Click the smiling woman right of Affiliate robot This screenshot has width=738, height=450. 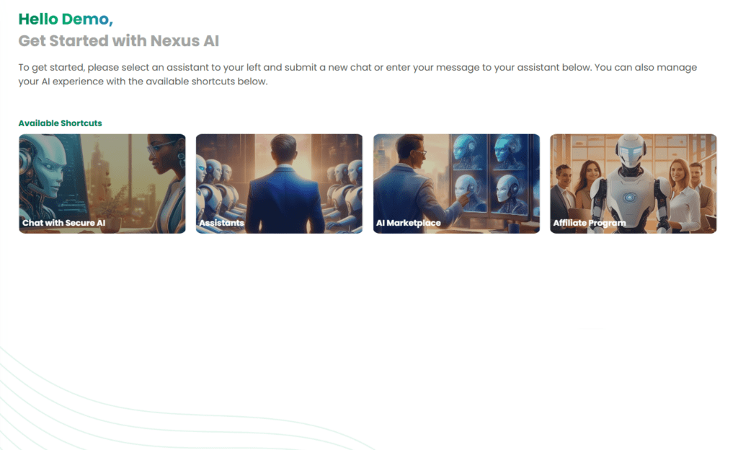pos(682,193)
